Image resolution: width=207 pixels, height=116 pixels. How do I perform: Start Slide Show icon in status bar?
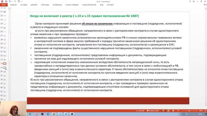(x=178, y=111)
